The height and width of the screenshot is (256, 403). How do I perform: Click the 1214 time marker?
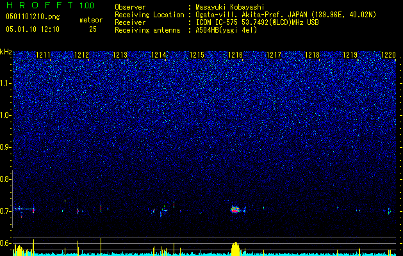click(x=158, y=54)
